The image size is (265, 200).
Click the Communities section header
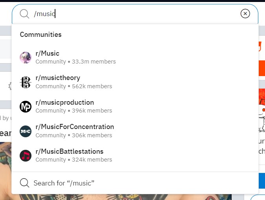tap(41, 35)
